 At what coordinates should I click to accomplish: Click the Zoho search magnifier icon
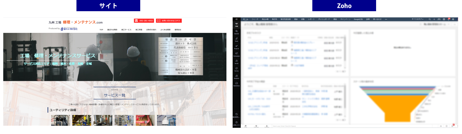[430, 19]
